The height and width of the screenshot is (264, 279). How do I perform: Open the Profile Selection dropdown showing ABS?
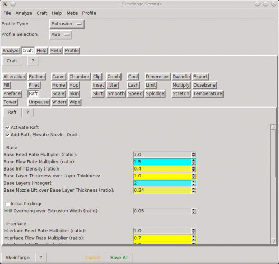click(61, 34)
